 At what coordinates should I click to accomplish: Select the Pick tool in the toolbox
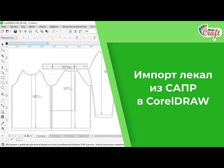tap(3, 44)
